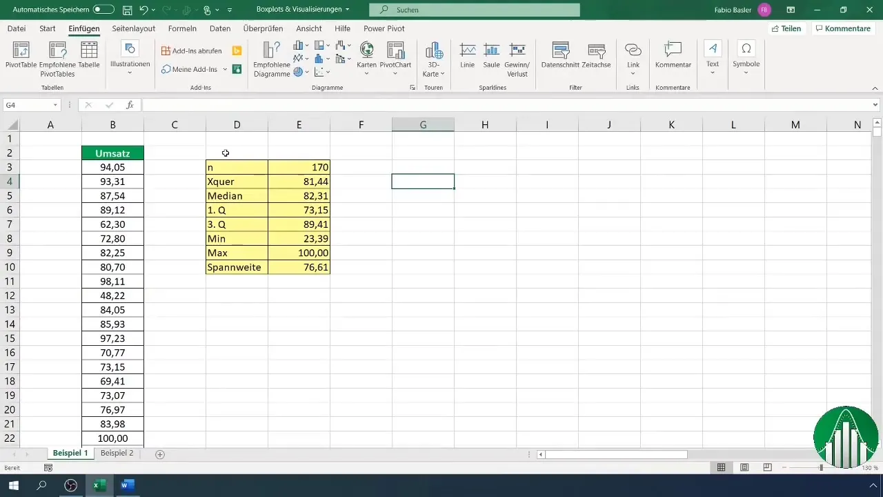The height and width of the screenshot is (497, 883).
Task: Open the Kommentare pane button
Action: click(842, 28)
